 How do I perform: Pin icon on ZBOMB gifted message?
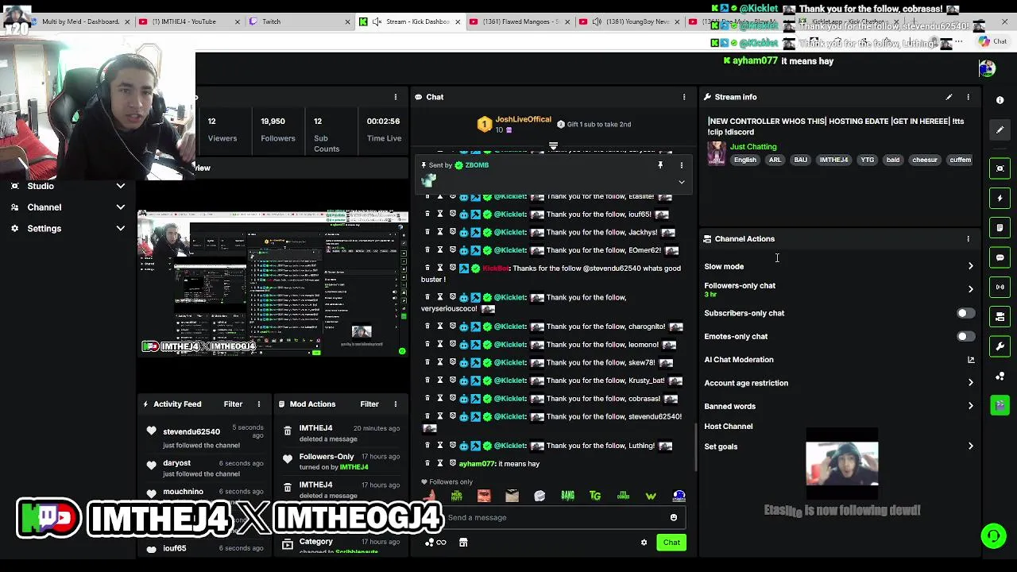point(659,165)
